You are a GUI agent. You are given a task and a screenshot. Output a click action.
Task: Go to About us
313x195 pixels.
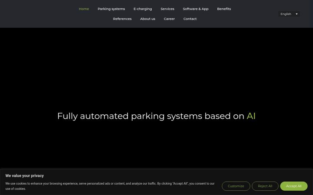click(147, 19)
